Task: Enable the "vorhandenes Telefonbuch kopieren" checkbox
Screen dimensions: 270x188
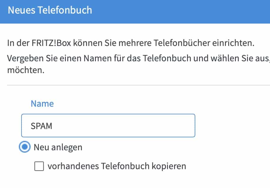Action: click(x=39, y=166)
